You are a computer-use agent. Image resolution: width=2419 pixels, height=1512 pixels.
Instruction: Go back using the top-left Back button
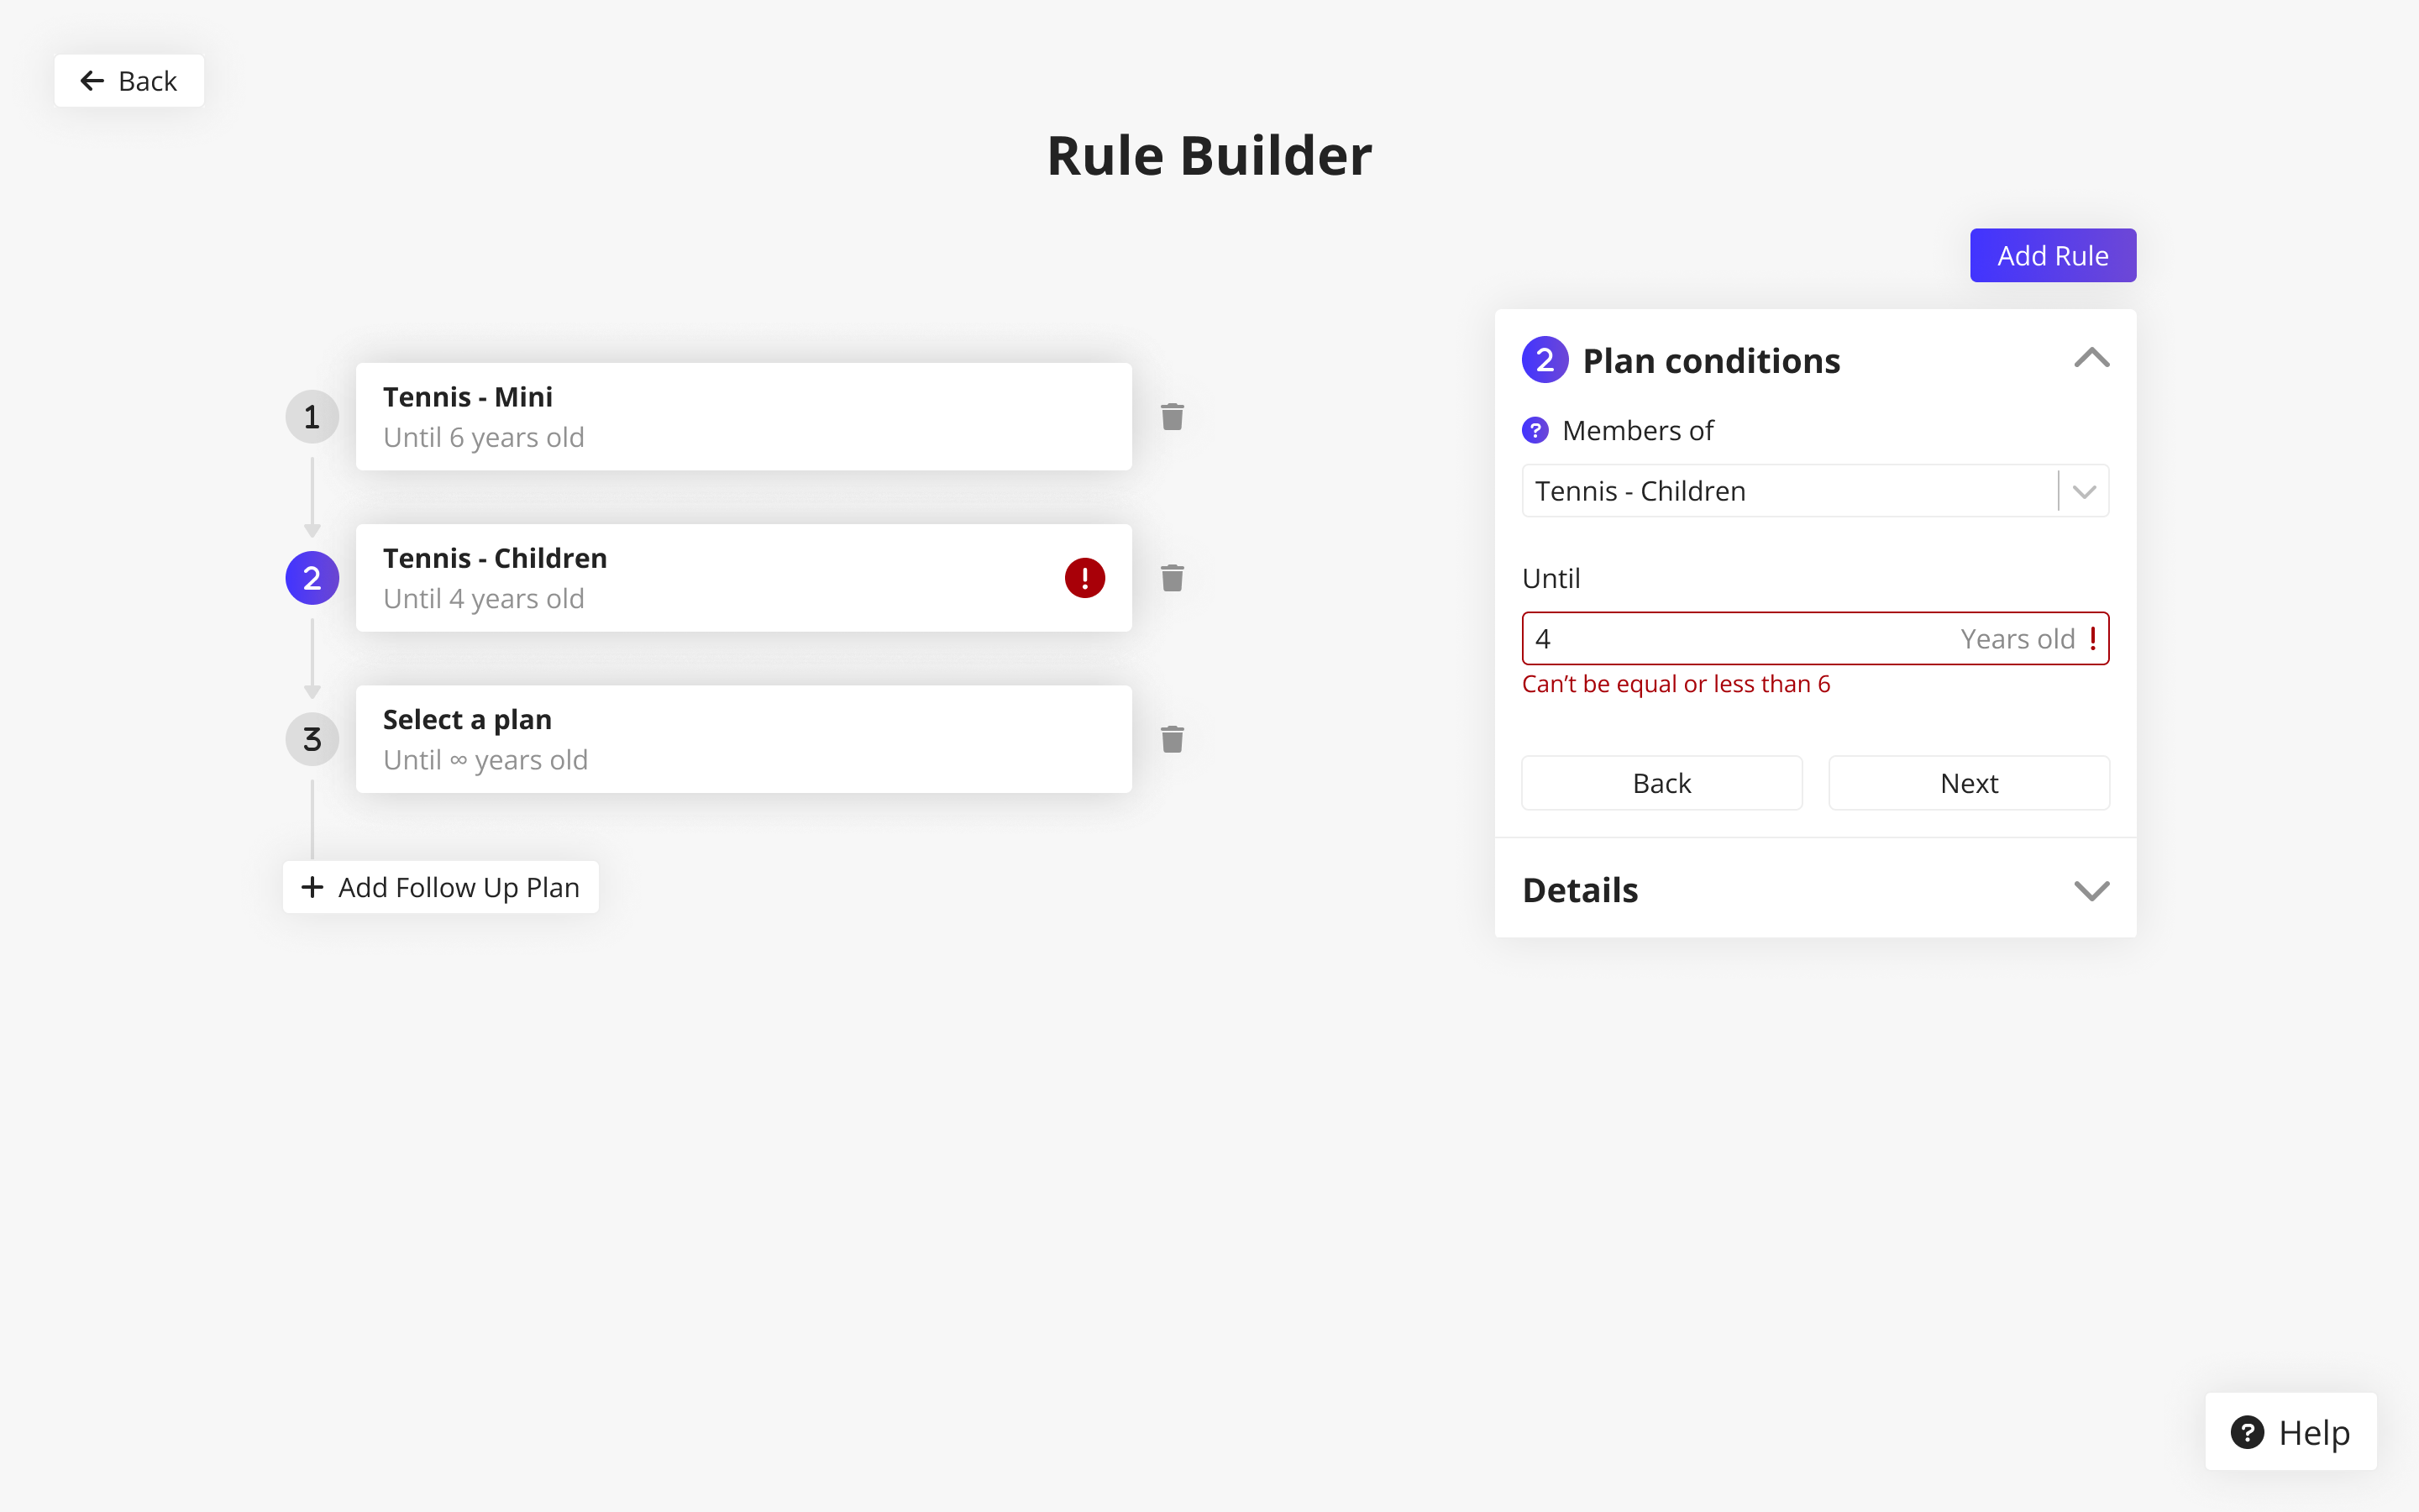click(x=129, y=81)
